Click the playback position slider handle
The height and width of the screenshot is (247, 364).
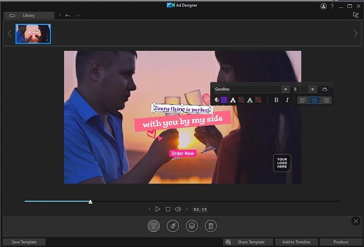point(90,202)
